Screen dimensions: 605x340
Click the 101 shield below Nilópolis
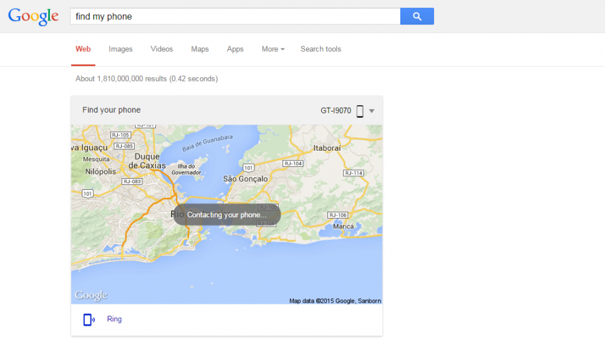[x=87, y=194]
